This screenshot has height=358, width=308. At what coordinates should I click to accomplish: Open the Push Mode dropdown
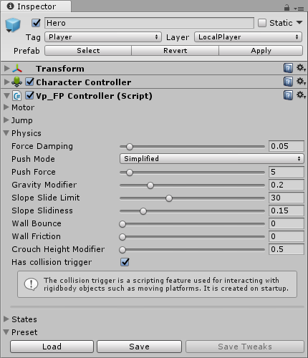coord(212,159)
